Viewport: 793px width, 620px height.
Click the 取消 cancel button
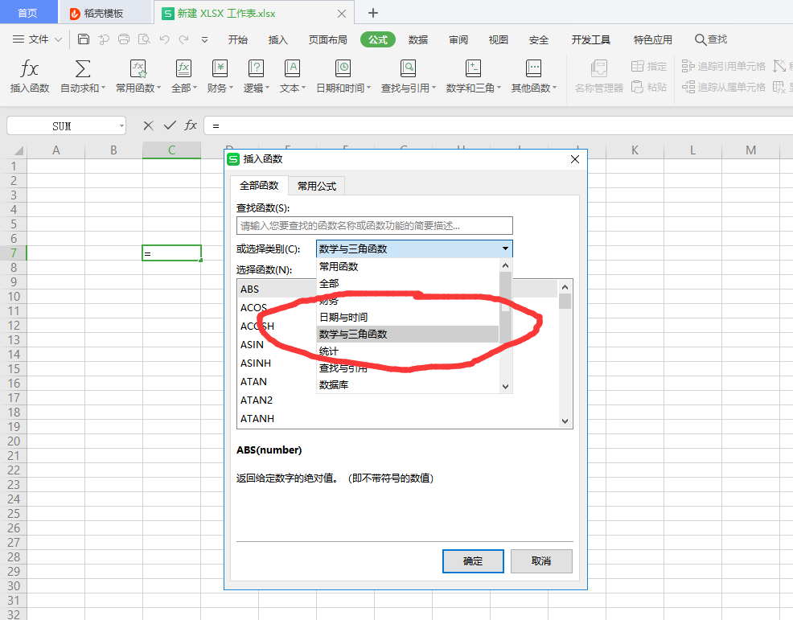(x=541, y=561)
